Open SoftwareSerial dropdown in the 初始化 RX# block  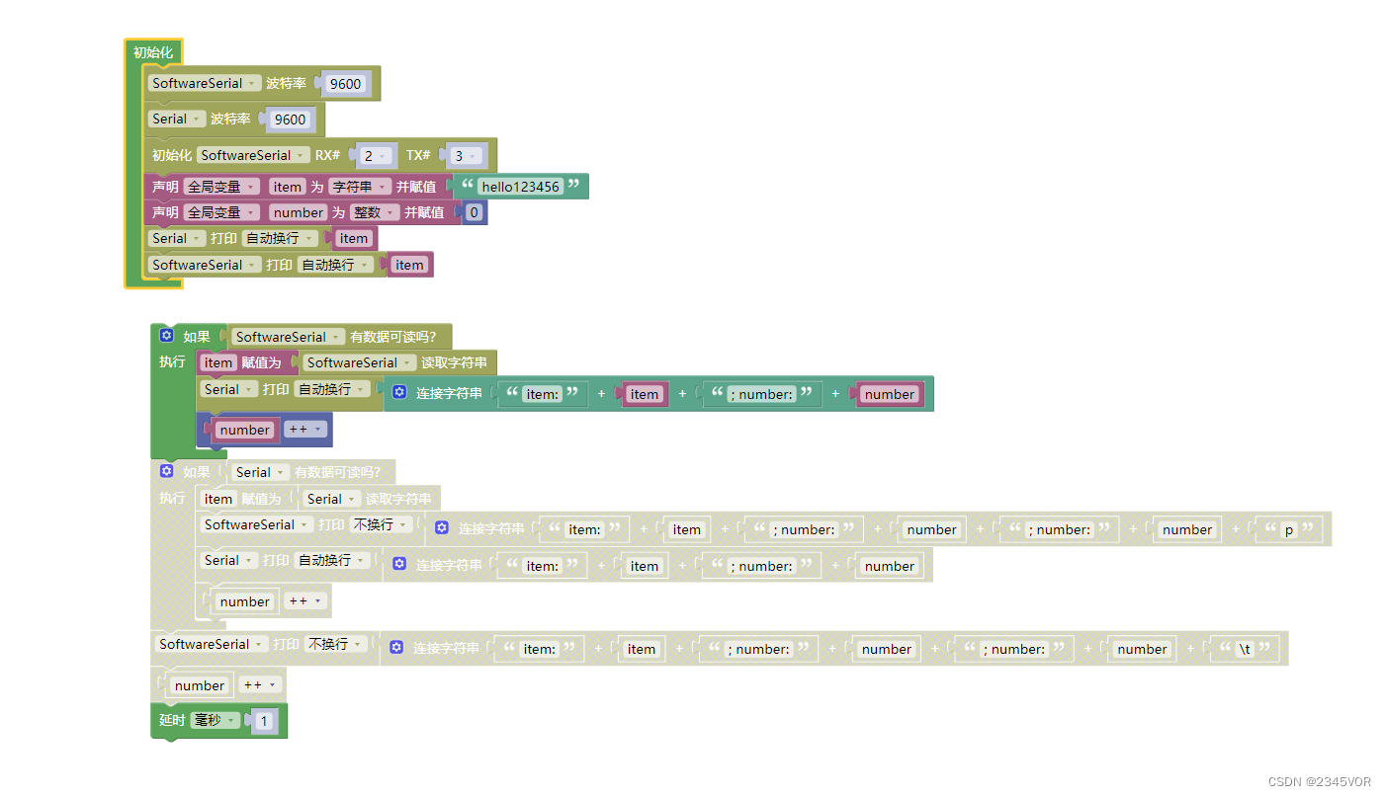point(253,155)
